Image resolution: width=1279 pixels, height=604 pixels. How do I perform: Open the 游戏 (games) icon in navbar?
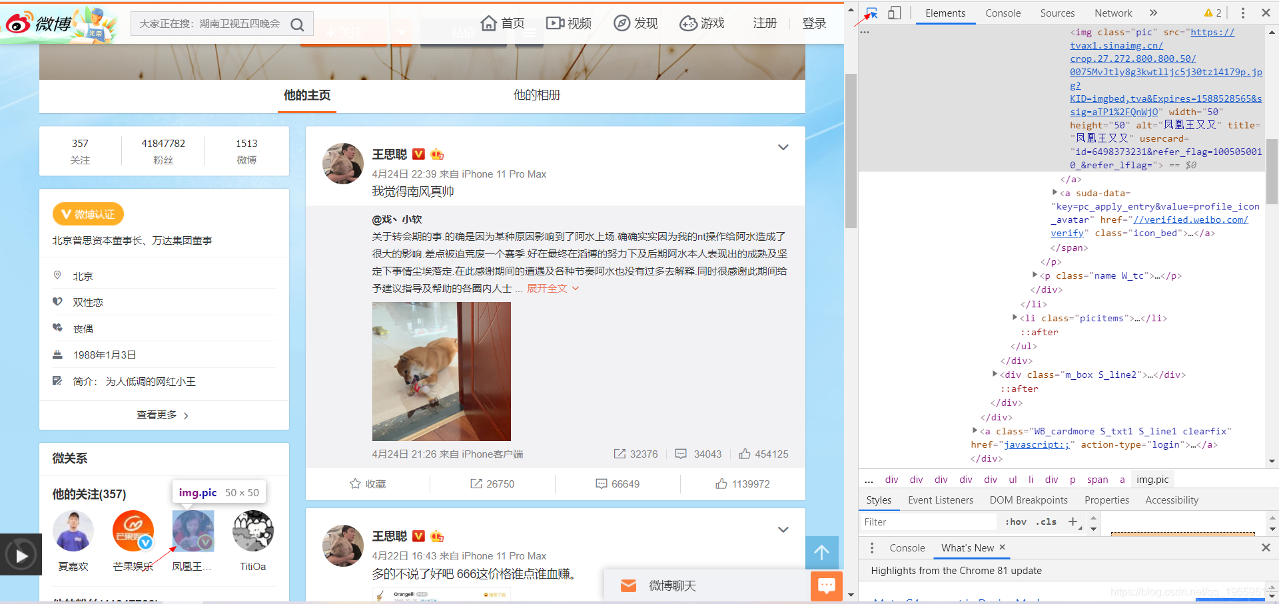(688, 23)
